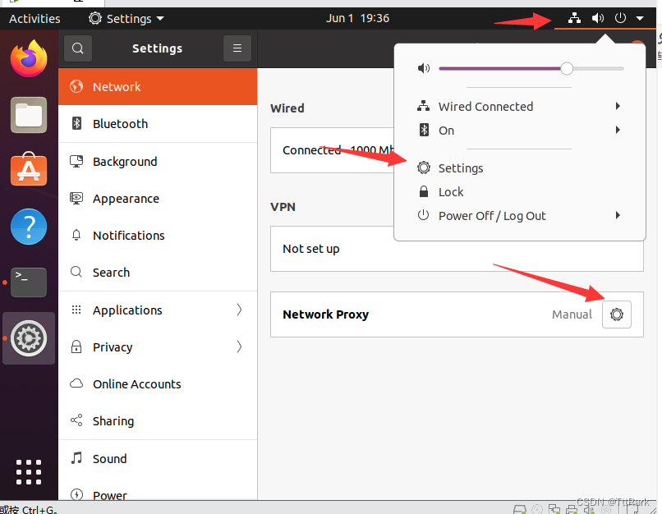Open the Sound panel
The width and height of the screenshot is (662, 514).
pos(158,458)
